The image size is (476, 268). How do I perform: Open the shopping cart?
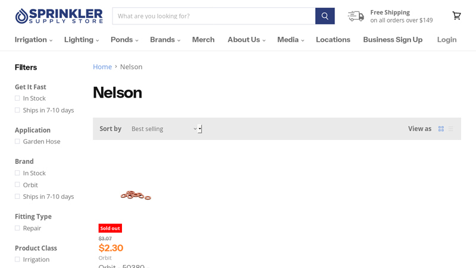(456, 16)
